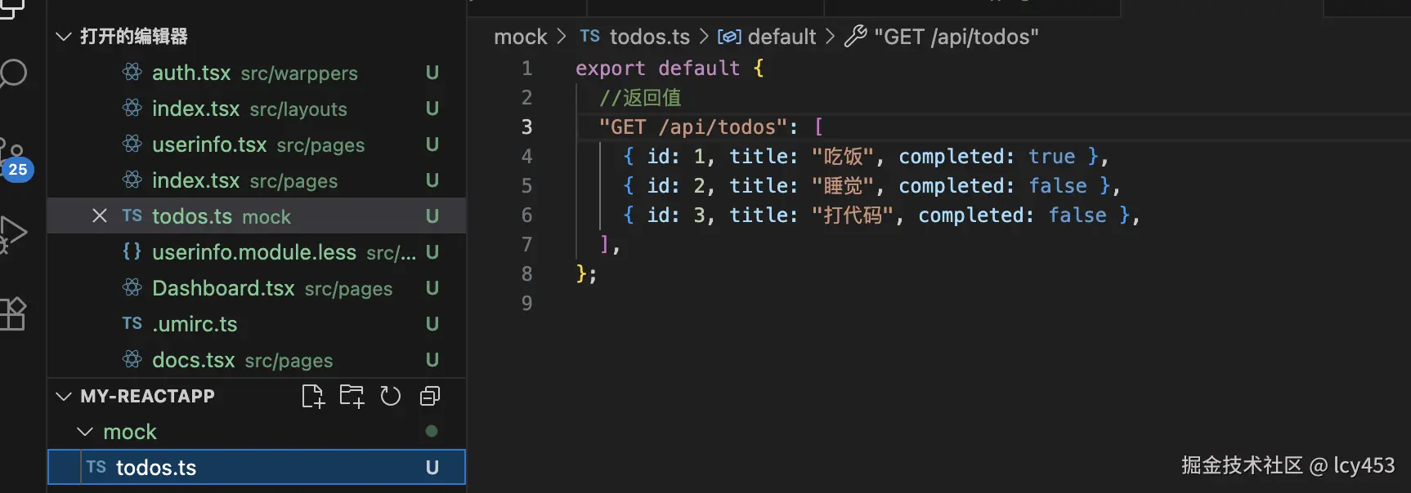Open index.tsx from src/layouts
1411x493 pixels.
[x=257, y=109]
